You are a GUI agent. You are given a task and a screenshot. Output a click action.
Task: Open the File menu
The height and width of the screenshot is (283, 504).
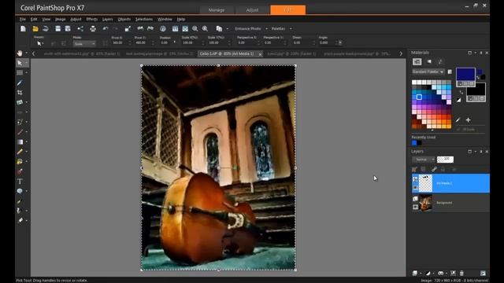(x=23, y=19)
